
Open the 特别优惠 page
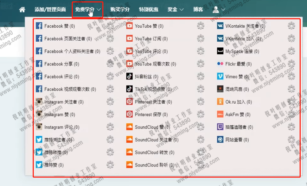[148, 9]
